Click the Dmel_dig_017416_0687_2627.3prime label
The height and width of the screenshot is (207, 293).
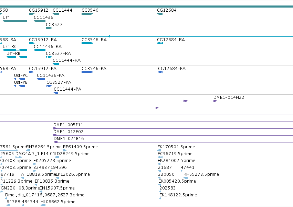click(45, 195)
